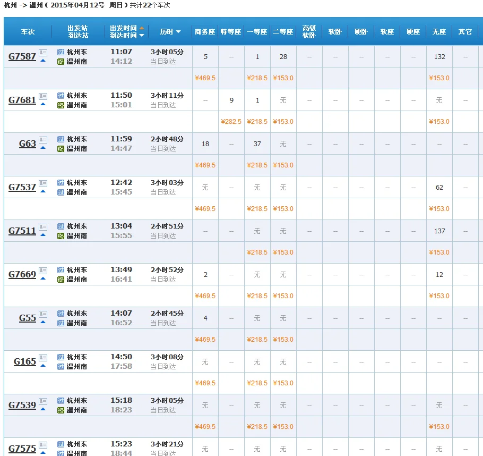Select the ¥469.5 business class fare for G7537
The image size is (483, 456).
(205, 209)
